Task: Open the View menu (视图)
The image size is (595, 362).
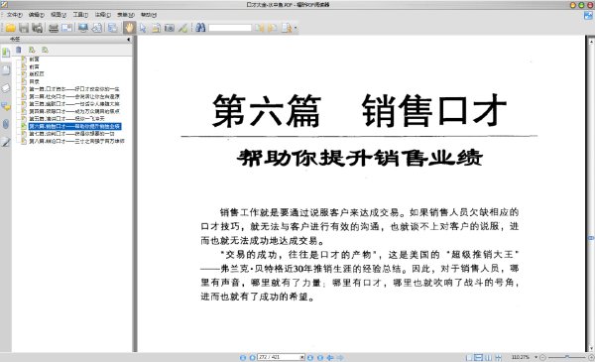Action: tap(59, 15)
